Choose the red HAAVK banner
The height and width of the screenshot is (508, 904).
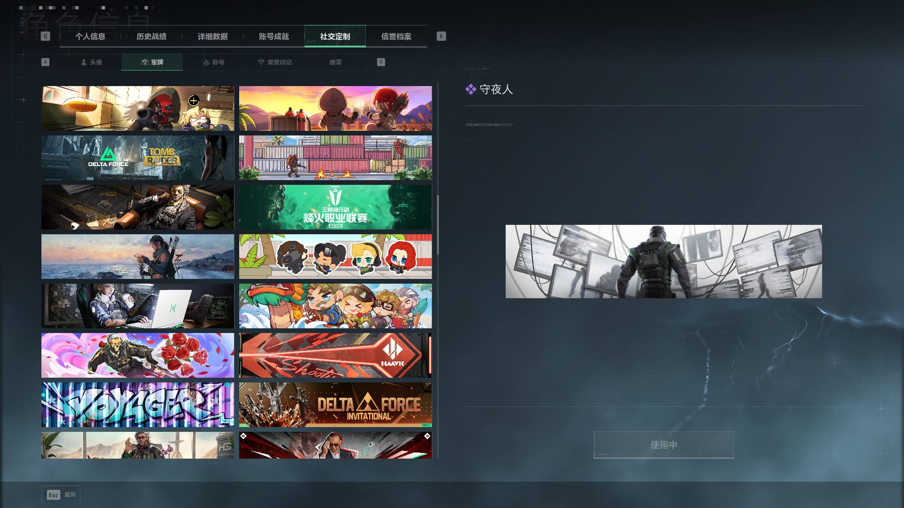click(x=335, y=356)
